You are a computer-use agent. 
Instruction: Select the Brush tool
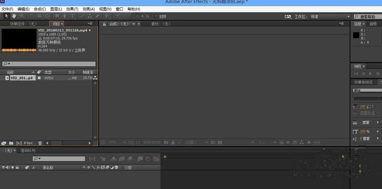83,16
